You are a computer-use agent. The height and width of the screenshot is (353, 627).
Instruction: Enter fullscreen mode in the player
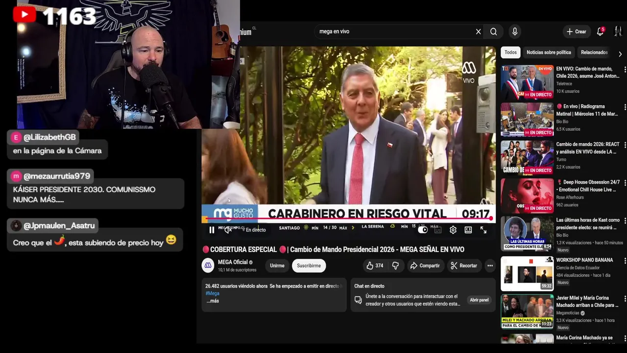coord(483,230)
